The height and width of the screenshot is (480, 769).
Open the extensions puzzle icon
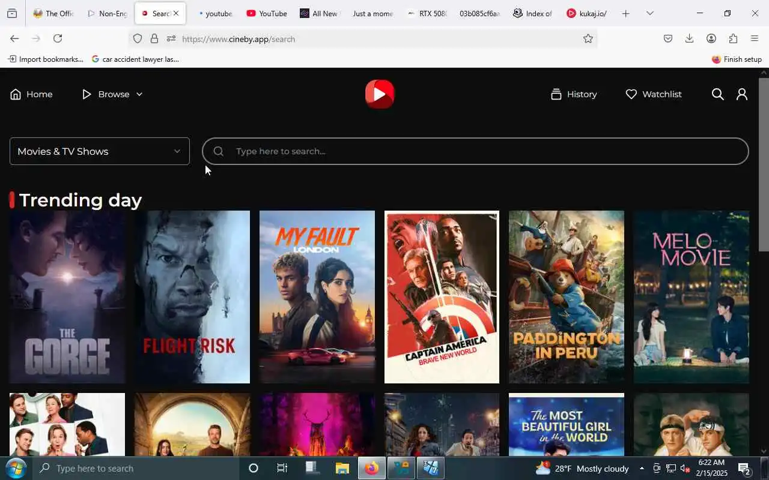[x=733, y=38]
